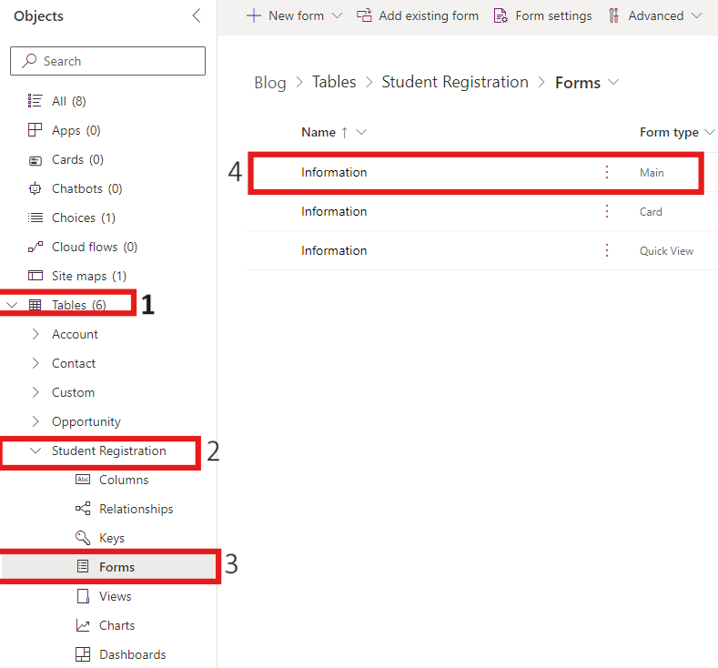The height and width of the screenshot is (668, 718).
Task: Click the Dashboards grid icon
Action: pyautogui.click(x=83, y=654)
